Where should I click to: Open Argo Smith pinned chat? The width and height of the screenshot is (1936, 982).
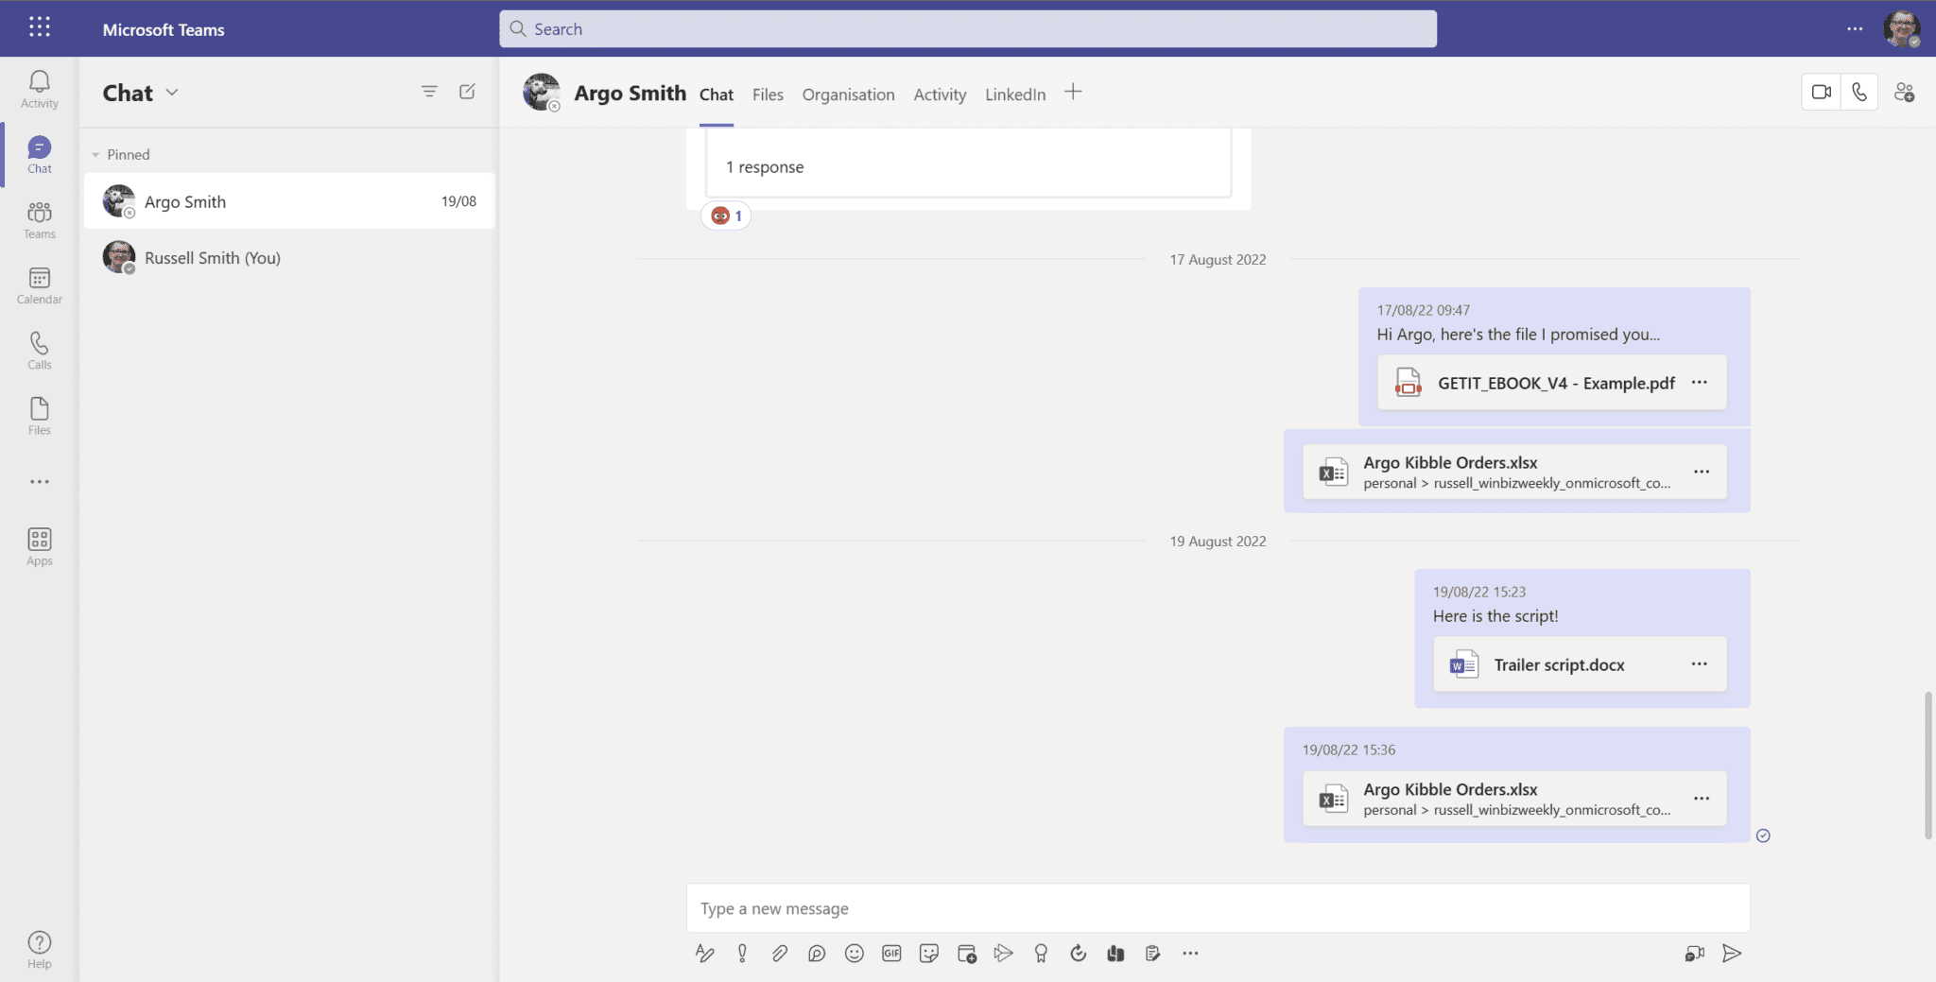(289, 201)
